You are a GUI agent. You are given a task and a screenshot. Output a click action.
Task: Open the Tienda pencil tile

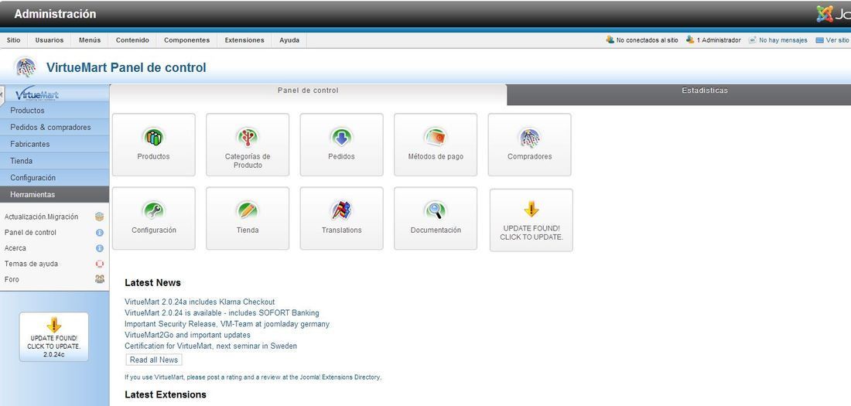(x=248, y=218)
